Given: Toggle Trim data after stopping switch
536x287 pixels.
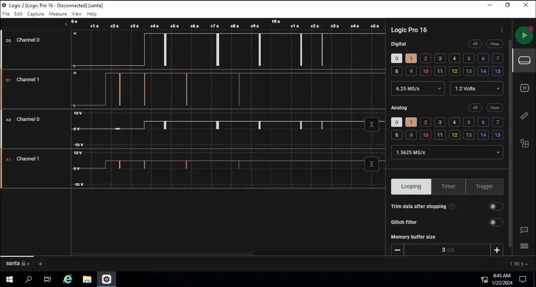Looking at the screenshot, I should click(x=496, y=207).
